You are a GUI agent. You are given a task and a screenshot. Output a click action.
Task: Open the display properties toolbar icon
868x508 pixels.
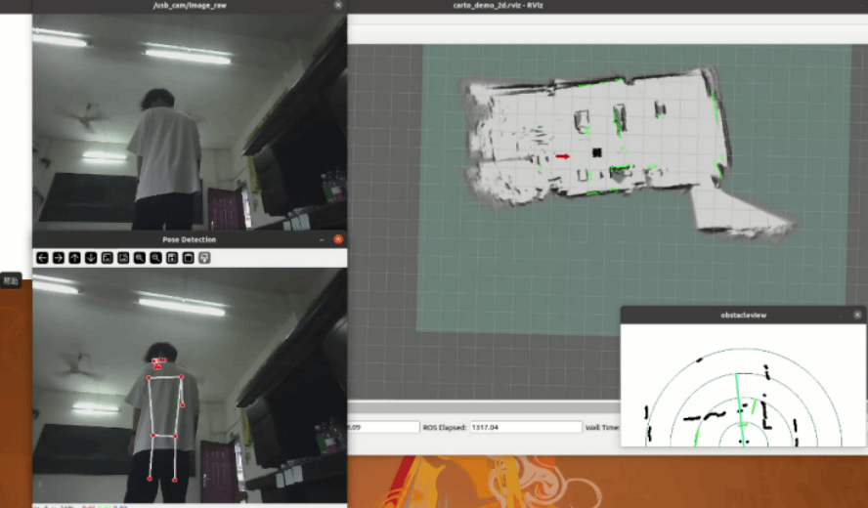(204, 258)
